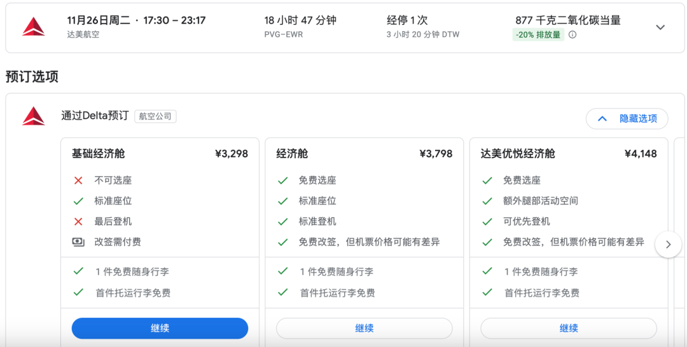Click red X next to 最后登机
Viewport: 687px width, 347px height.
click(x=78, y=221)
